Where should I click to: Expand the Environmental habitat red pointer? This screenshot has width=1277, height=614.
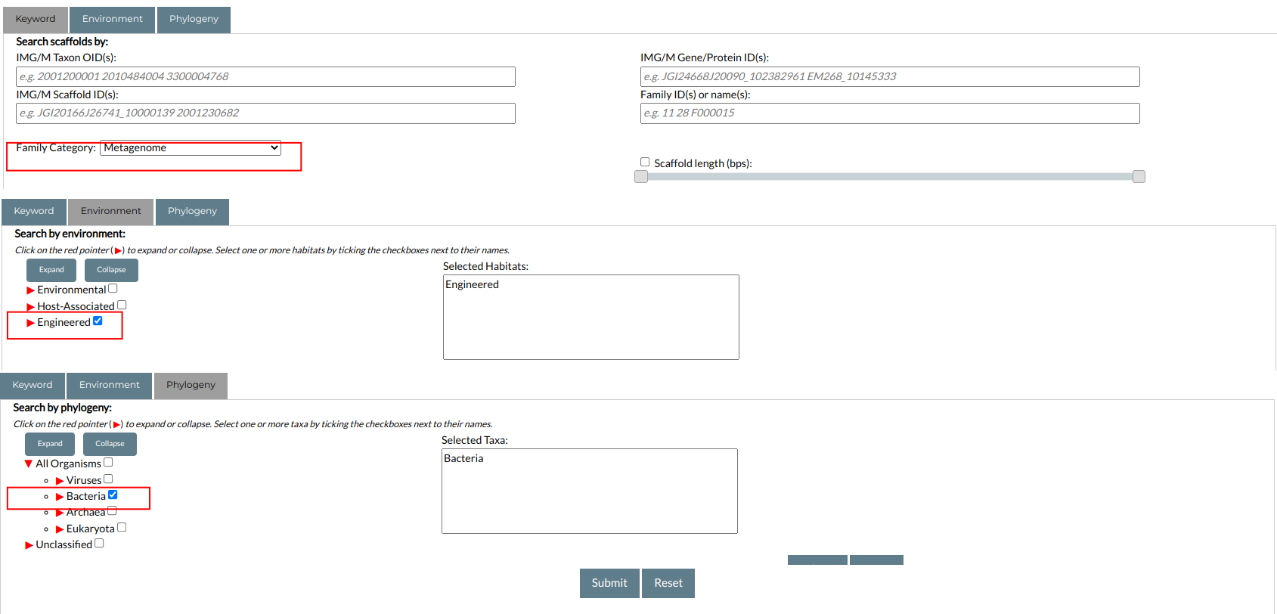tap(31, 290)
